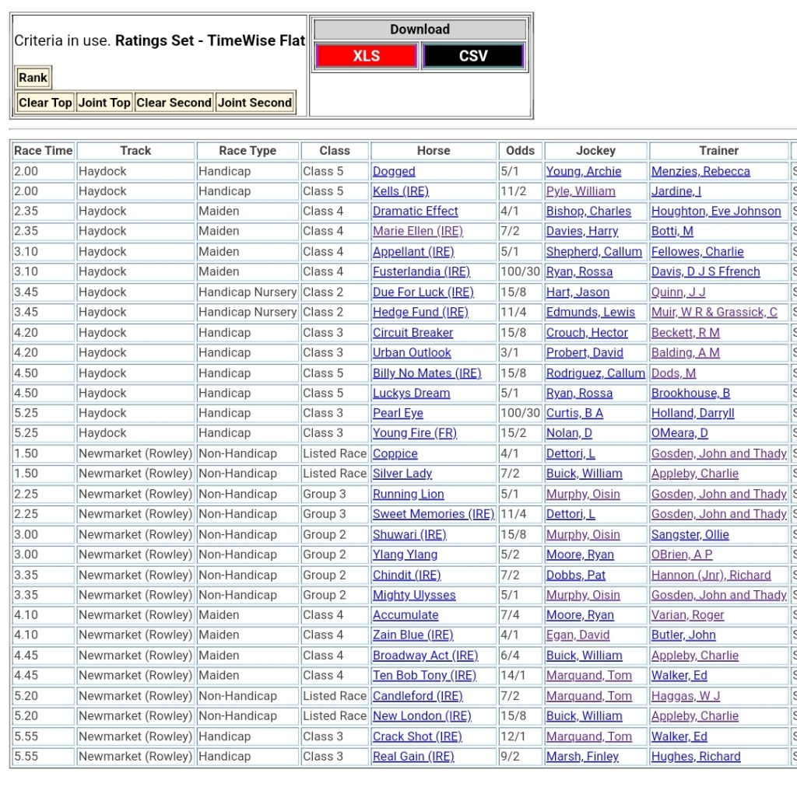This screenshot has height=787, width=797.
Task: Apply the Clear Second filter
Action: [174, 103]
